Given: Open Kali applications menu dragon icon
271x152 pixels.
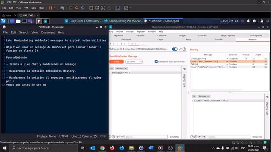Looking at the screenshot, I should (x=3, y=21).
